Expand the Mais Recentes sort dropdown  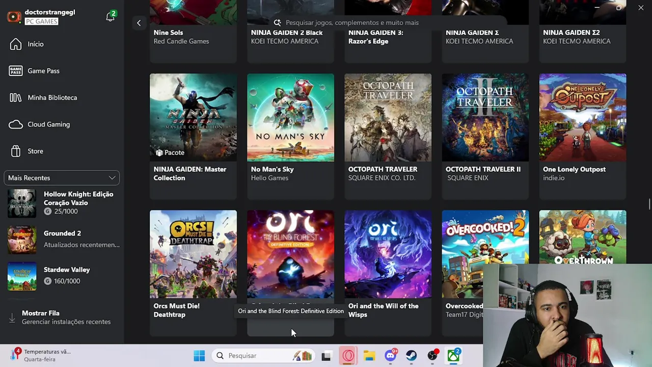pos(62,178)
